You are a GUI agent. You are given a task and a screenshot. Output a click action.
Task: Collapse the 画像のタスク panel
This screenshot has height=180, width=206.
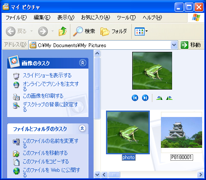(x=83, y=63)
